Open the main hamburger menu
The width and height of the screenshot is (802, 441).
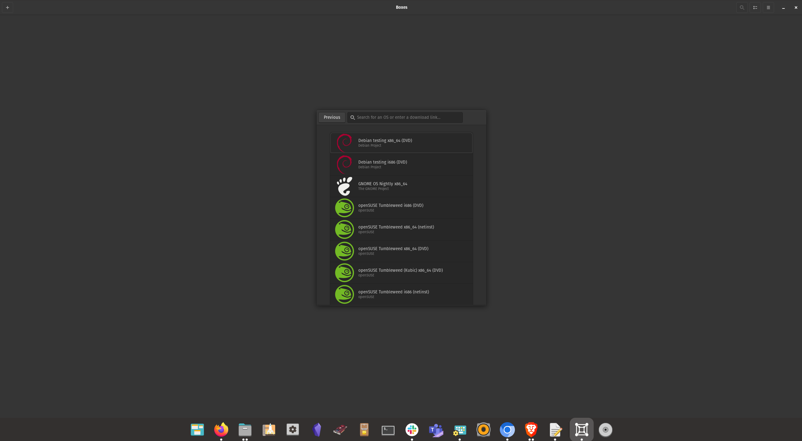(768, 7)
